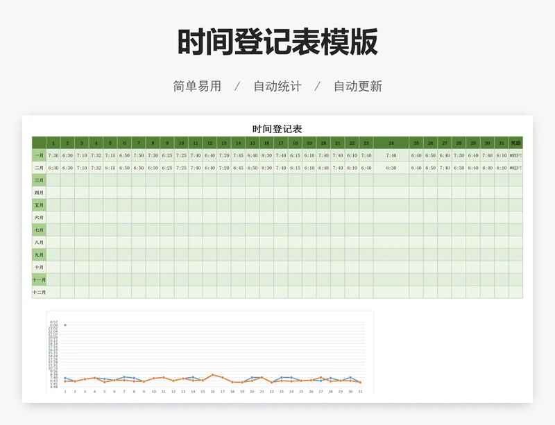Click the chart x-axis label 31

pos(360,392)
